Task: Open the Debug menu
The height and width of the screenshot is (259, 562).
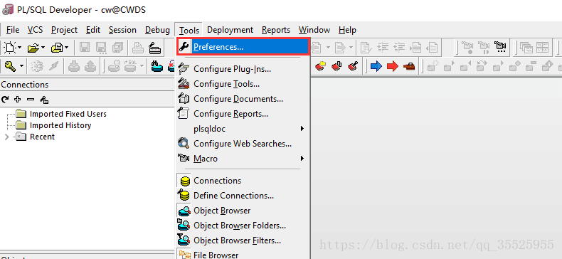Action: (x=157, y=30)
